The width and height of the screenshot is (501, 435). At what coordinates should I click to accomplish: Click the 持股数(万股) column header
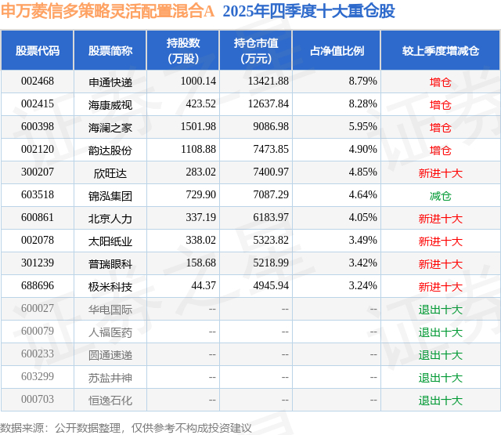tap(183, 50)
